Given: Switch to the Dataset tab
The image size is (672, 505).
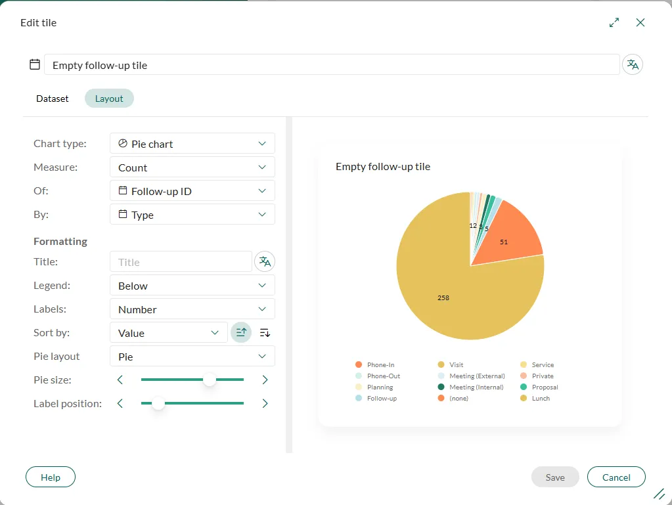Looking at the screenshot, I should pos(53,99).
